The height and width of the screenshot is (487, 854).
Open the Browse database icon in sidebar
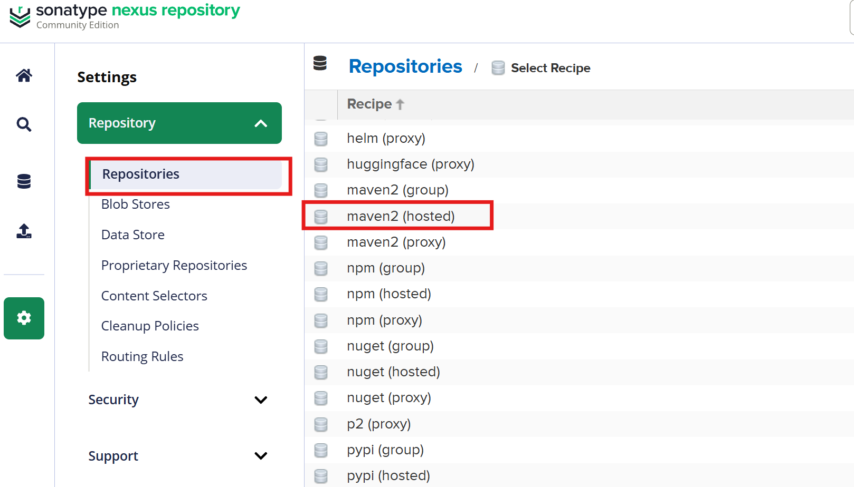[24, 181]
